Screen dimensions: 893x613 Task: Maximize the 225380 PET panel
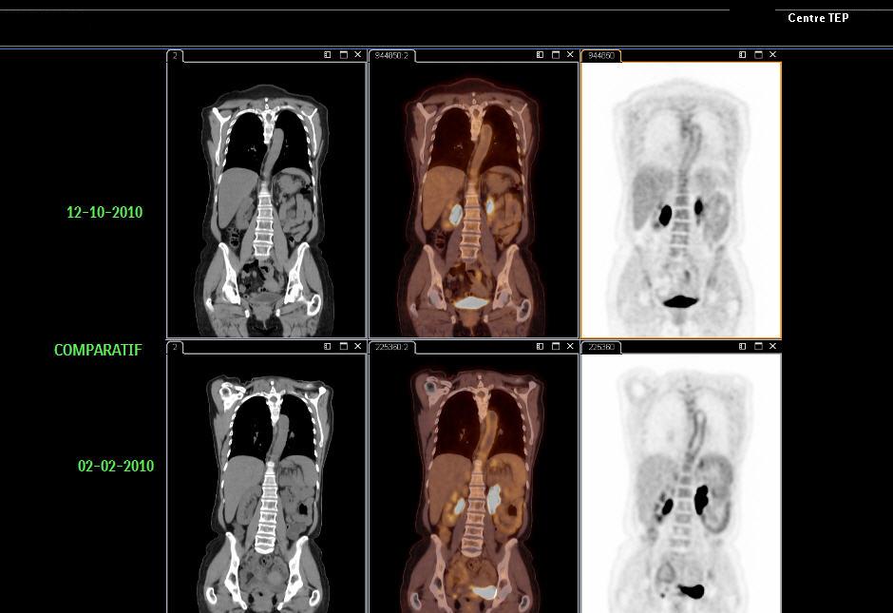758,346
